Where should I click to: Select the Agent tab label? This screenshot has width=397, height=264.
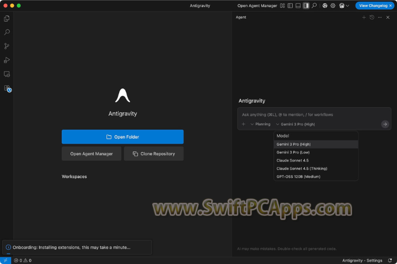241,17
